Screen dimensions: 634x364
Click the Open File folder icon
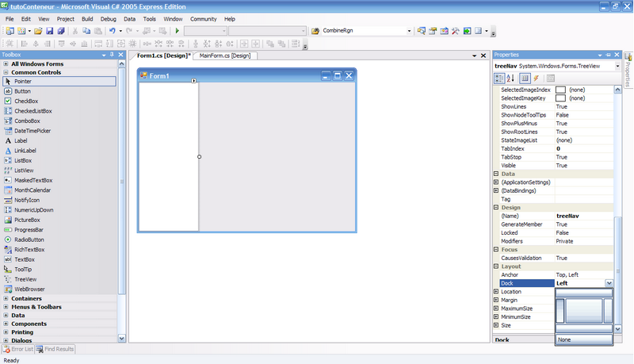(x=38, y=31)
